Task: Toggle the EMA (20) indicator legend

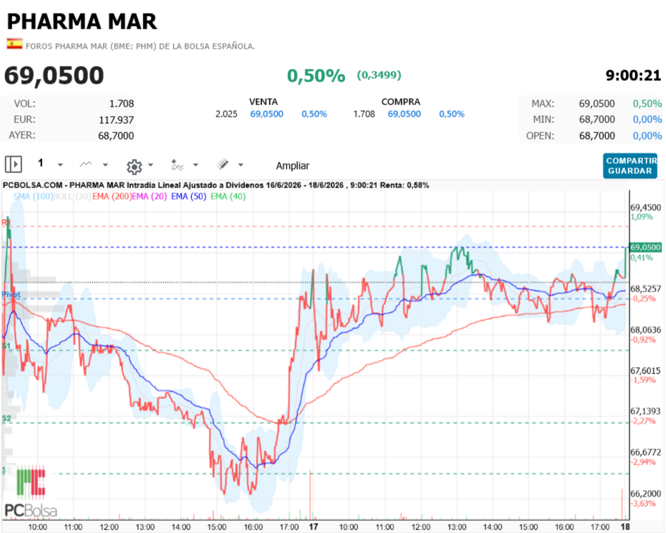Action: coord(150,197)
